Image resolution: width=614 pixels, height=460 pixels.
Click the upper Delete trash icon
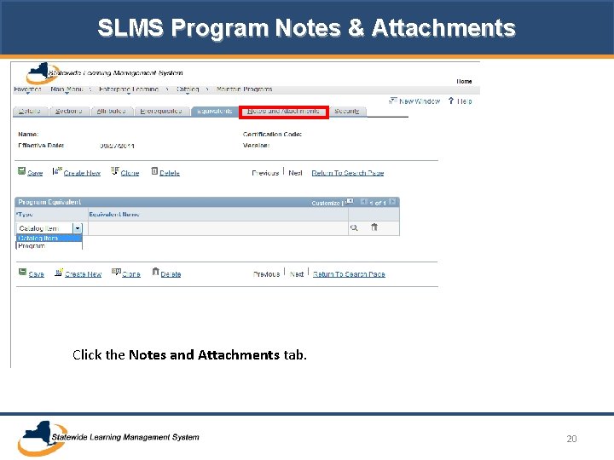pyautogui.click(x=154, y=171)
